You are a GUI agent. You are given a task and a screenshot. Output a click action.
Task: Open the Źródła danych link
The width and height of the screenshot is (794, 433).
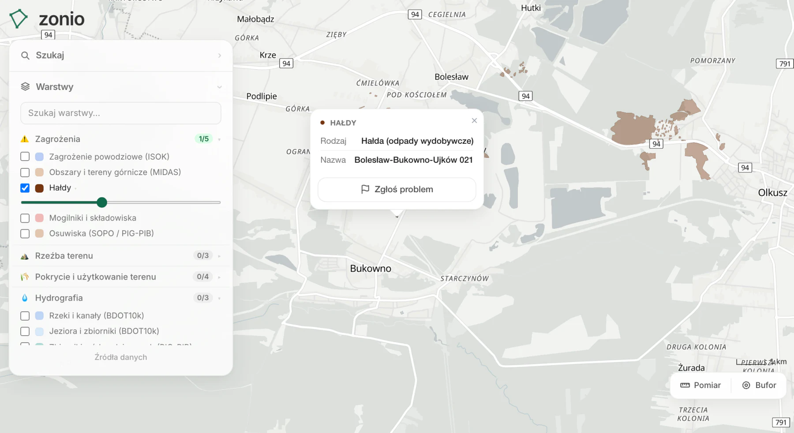coord(121,357)
